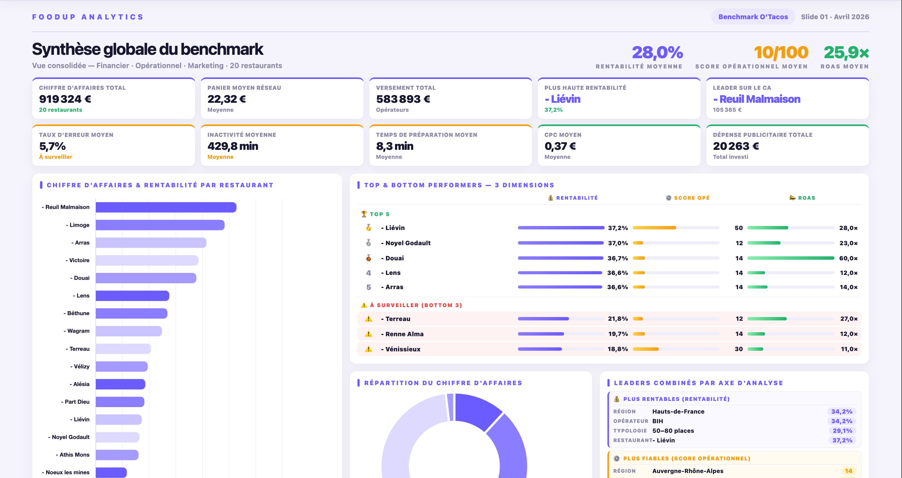Click the '- Lens' row name in Top 5
Image resolution: width=902 pixels, height=478 pixels.
(390, 273)
